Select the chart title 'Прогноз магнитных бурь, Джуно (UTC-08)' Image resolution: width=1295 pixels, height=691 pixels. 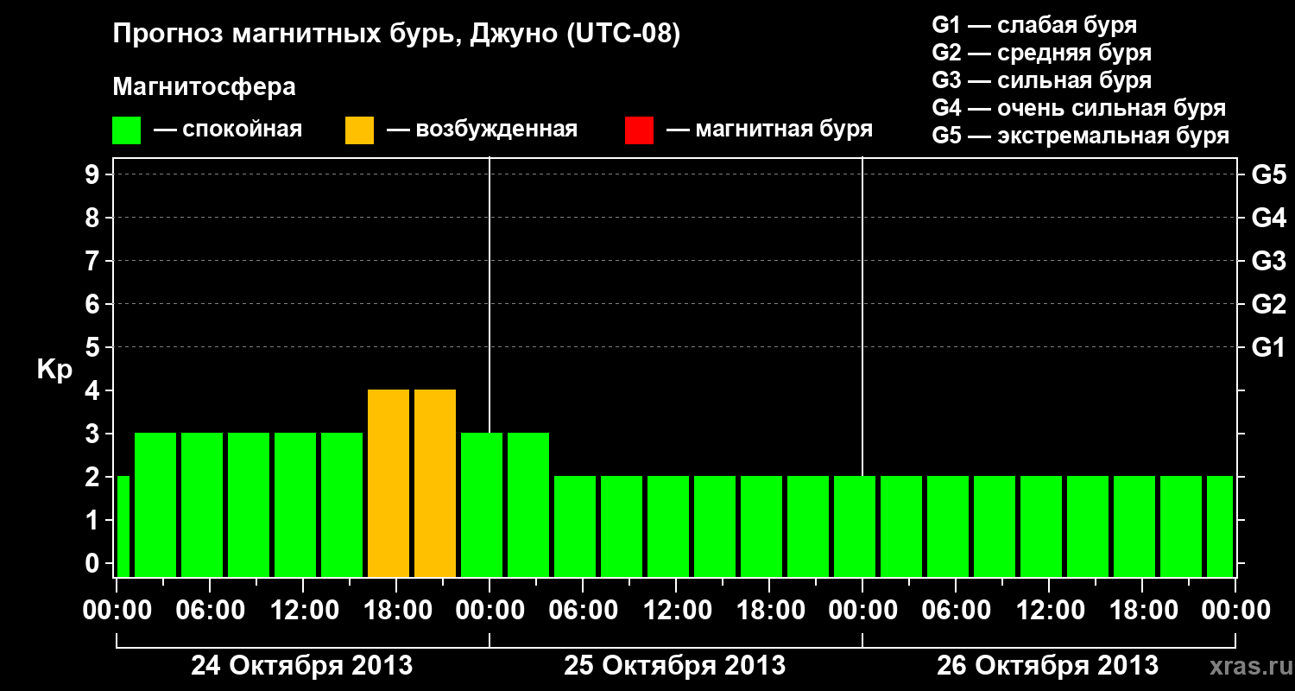[396, 35]
